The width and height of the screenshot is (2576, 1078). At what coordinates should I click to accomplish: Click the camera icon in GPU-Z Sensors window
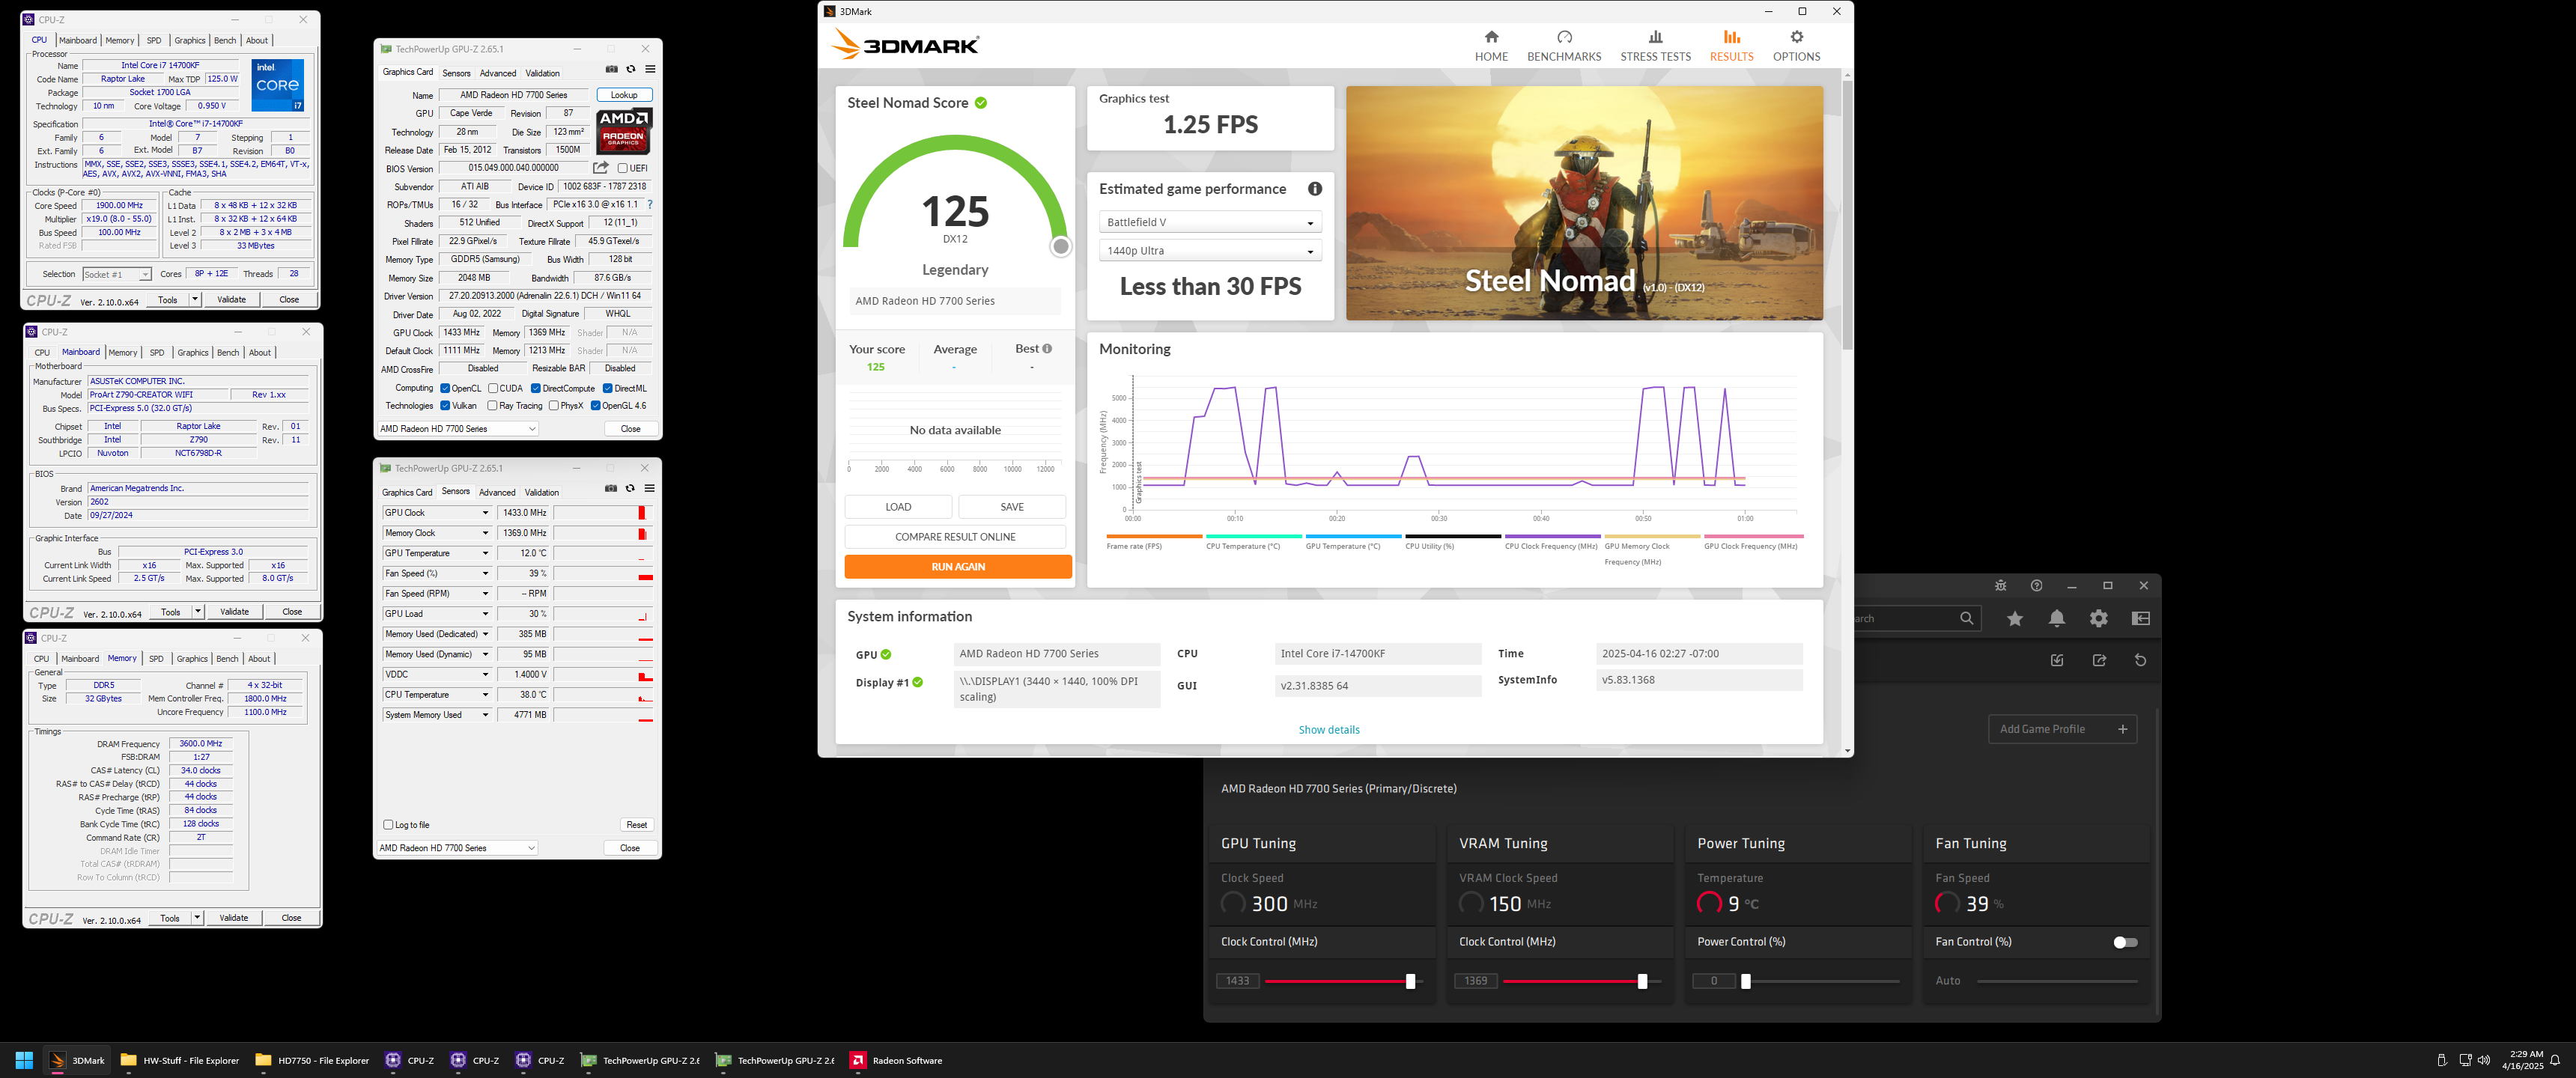click(611, 489)
